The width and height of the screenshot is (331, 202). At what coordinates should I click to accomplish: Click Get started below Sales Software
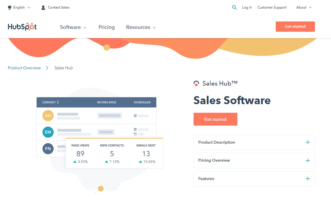[x=215, y=119]
